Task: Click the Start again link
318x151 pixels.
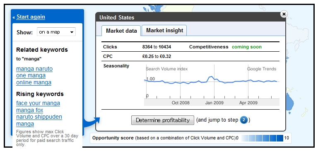Action: click(x=31, y=17)
